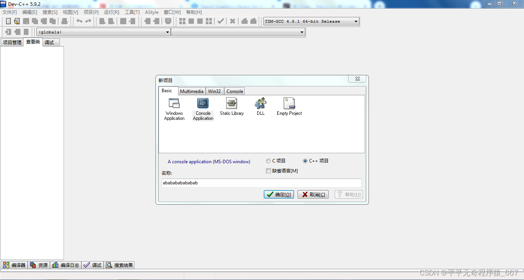This screenshot has width=524, height=280.
Task: Click the Delete Profiling Information toolbar icon
Action: 253,21
